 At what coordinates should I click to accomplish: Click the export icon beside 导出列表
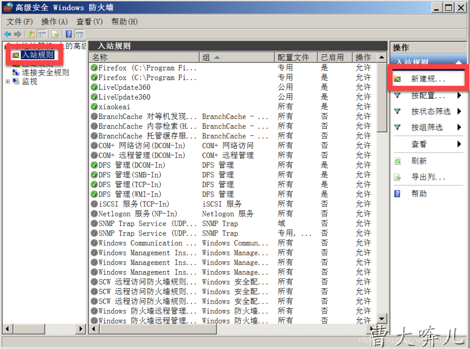(x=397, y=177)
